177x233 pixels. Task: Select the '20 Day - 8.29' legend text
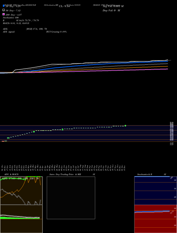13,6
